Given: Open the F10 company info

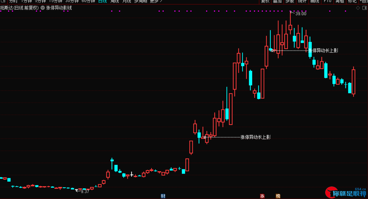Looking at the screenshot, I should point(327,1).
